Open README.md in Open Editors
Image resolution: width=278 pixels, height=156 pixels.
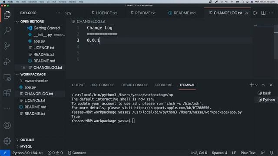44,61
